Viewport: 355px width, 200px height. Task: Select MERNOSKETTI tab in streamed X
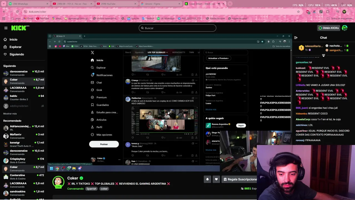[179, 52]
